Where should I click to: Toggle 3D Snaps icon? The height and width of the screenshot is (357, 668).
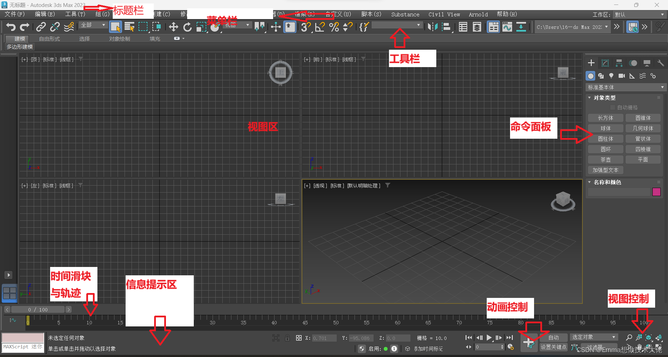pyautogui.click(x=306, y=27)
